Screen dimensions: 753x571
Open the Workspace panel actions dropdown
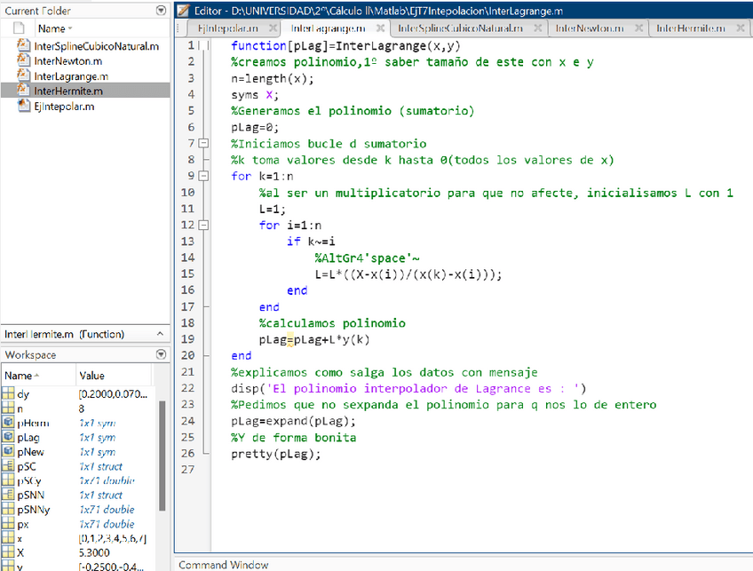(160, 354)
